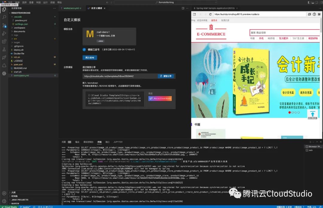Toggle device view icon in preview toolbar
This screenshot has width=323, height=208.
[310, 14]
